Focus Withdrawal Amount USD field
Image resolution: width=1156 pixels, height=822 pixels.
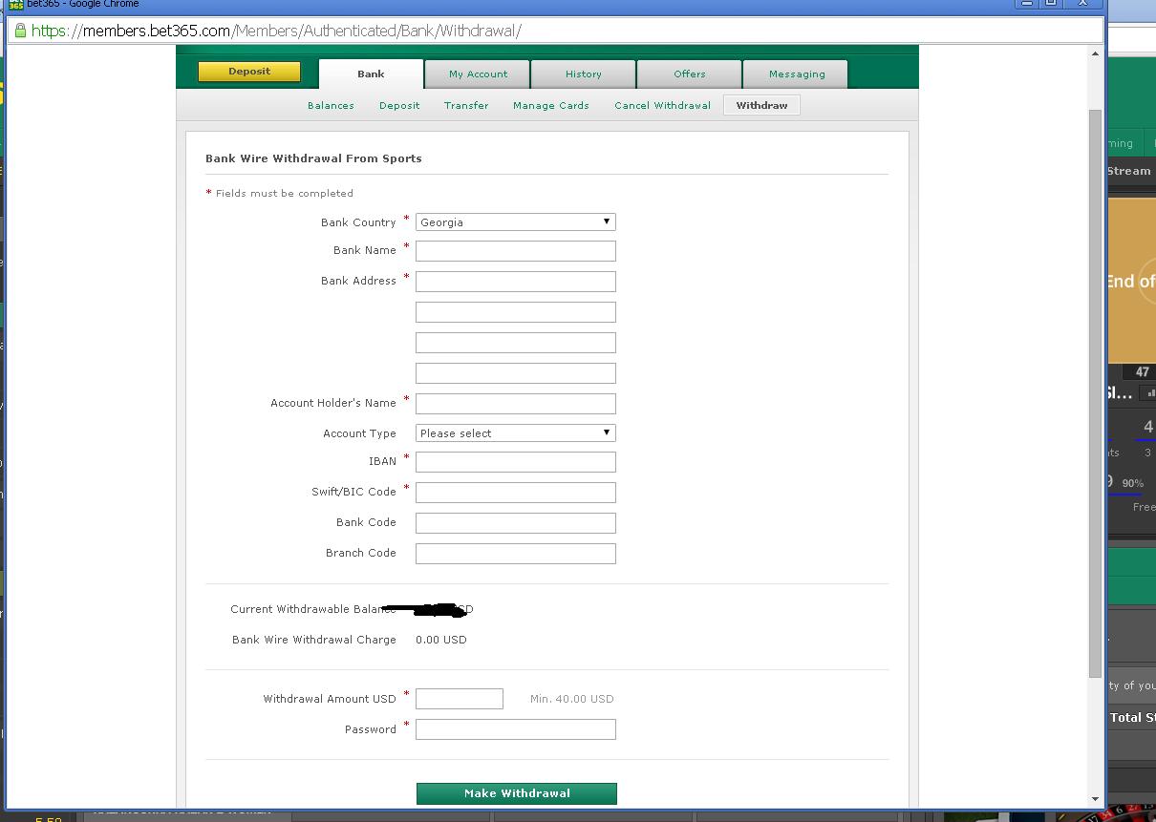(x=460, y=699)
